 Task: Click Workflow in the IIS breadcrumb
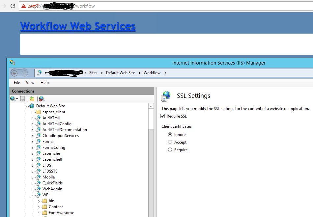[152, 73]
